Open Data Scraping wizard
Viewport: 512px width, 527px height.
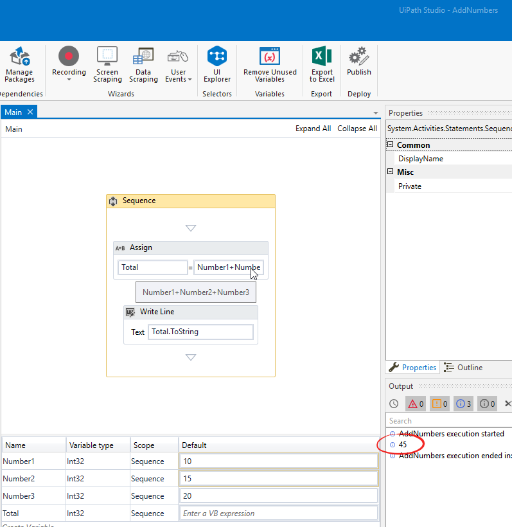click(x=143, y=65)
